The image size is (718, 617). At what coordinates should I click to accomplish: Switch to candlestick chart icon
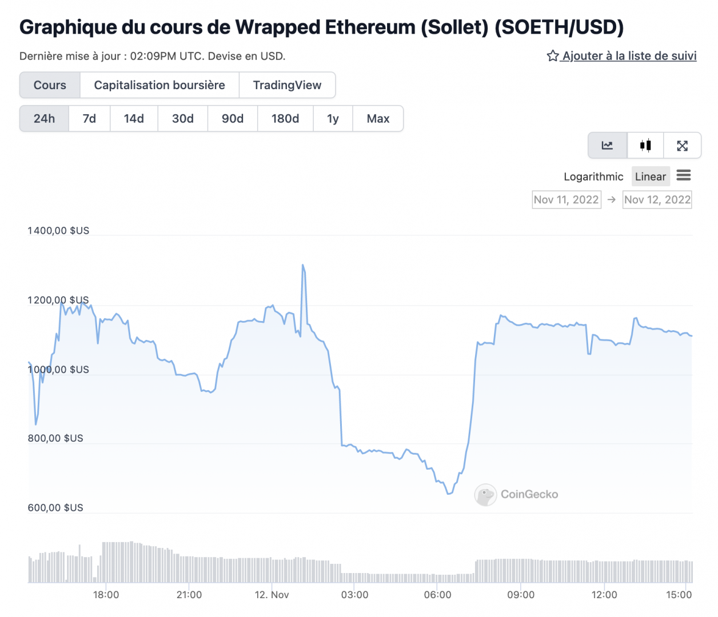645,146
